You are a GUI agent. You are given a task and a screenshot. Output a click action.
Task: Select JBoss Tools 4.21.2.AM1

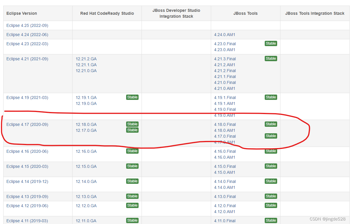[x=224, y=65]
